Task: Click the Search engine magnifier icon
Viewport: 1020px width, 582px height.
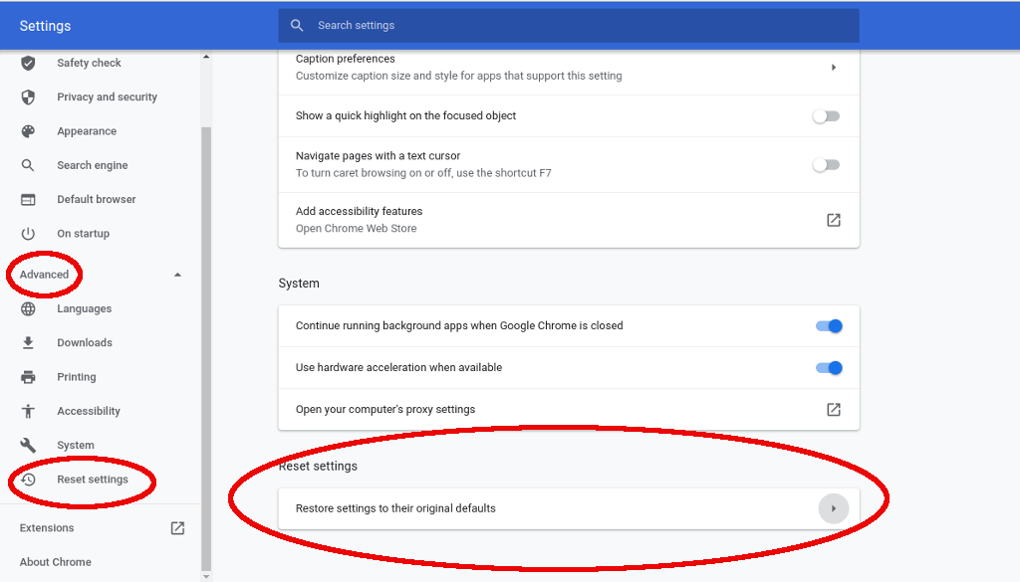Action: point(28,165)
